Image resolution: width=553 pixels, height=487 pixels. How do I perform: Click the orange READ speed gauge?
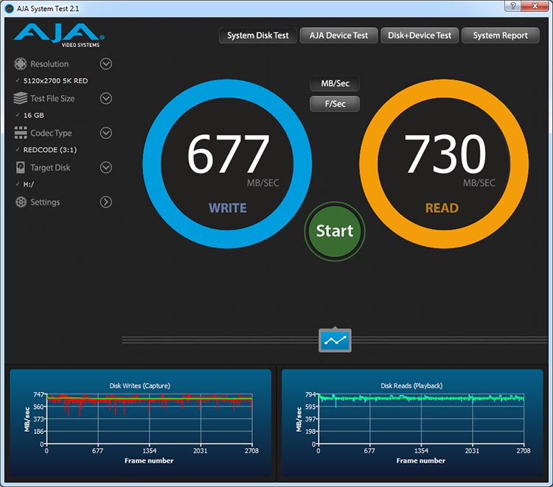coord(444,164)
